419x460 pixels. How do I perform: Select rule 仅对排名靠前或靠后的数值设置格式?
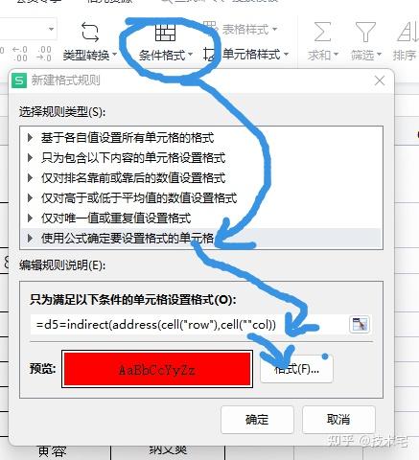point(201,178)
